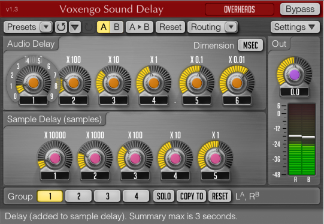Click the undo arrow icon

coord(61,27)
